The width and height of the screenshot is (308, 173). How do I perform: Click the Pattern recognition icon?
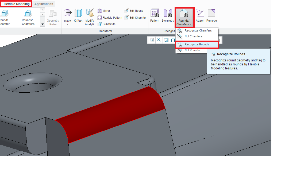155,13
